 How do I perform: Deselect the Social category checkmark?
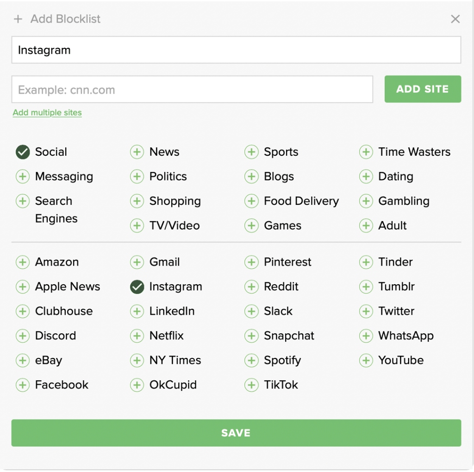pyautogui.click(x=22, y=152)
